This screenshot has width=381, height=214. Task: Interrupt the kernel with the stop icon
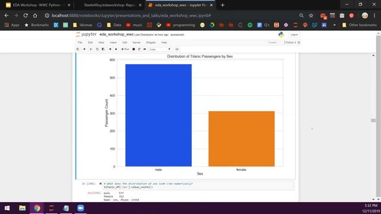133,49
